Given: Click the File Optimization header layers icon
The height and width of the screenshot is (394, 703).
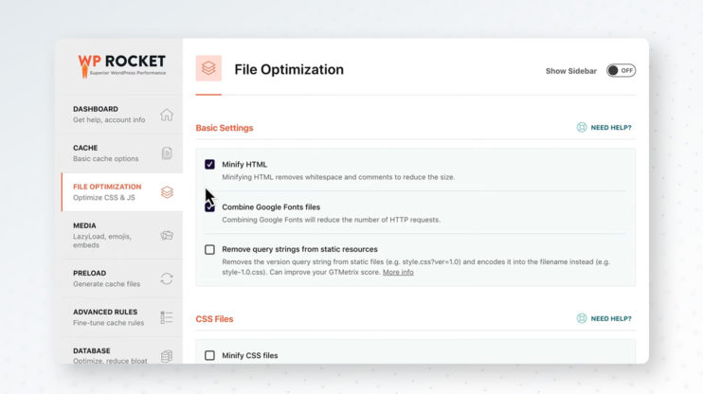Looking at the screenshot, I should pyautogui.click(x=208, y=68).
